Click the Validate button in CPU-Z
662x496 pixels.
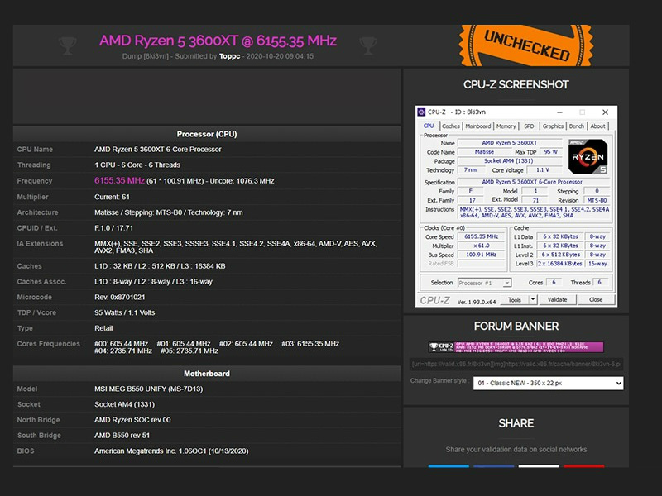point(557,300)
